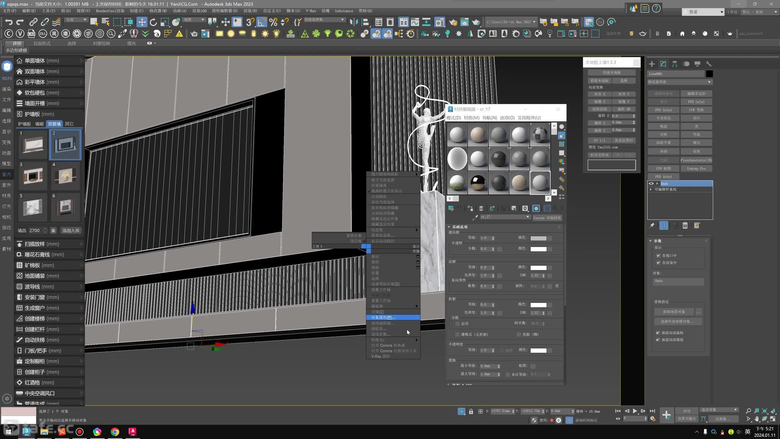This screenshot has width=780, height=439.
Task: Open the 渲染(R) menu
Action: click(250, 11)
